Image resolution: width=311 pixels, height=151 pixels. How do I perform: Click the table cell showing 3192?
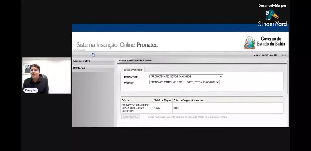pyautogui.click(x=228, y=108)
